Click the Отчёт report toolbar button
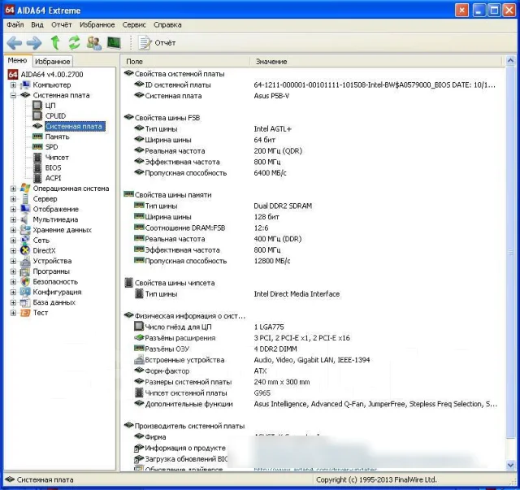This screenshot has height=490, width=520. (157, 43)
